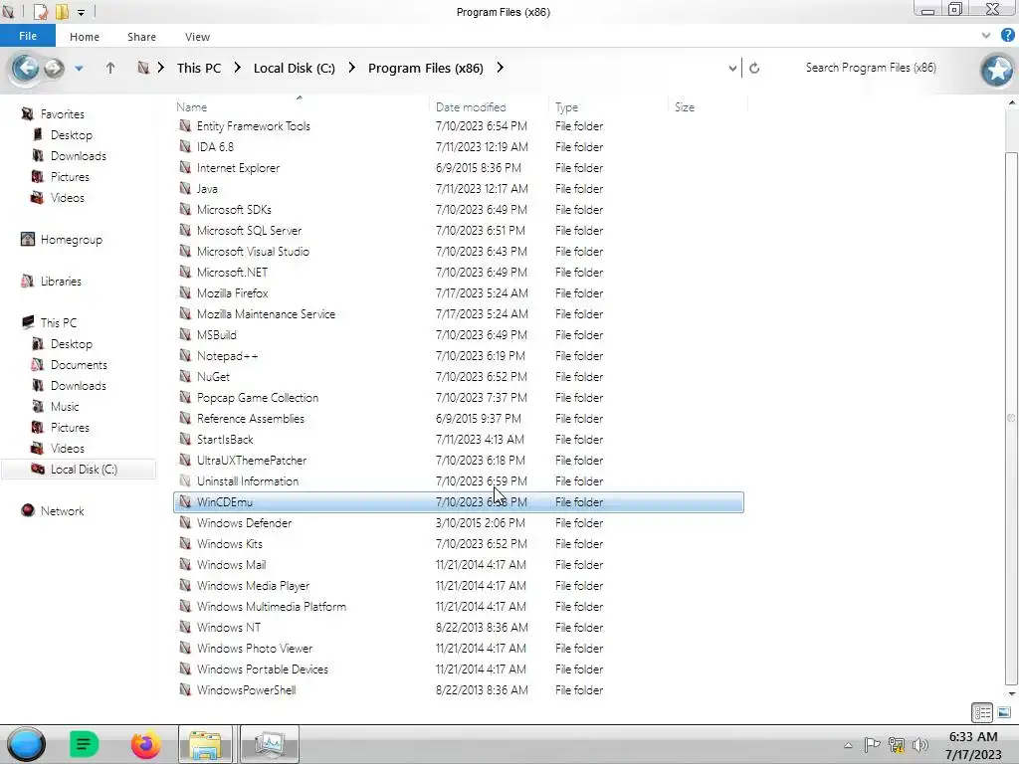
Task: Select Favorites in the navigation pane
Action: pos(63,113)
